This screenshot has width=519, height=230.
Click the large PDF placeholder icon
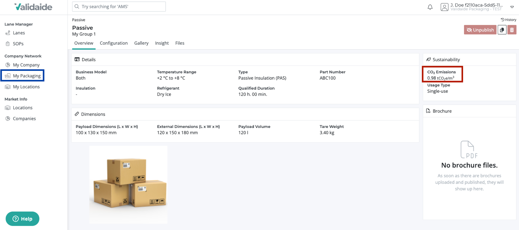(469, 150)
